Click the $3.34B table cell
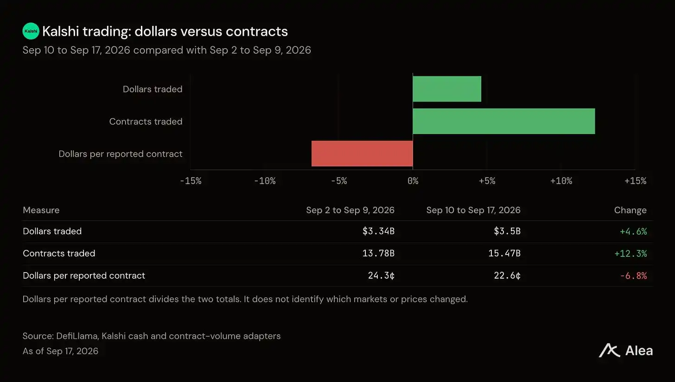675x382 pixels. [x=378, y=231]
